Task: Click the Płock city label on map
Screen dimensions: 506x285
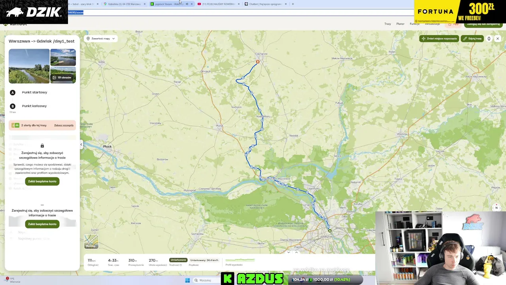Action: pyautogui.click(x=107, y=146)
